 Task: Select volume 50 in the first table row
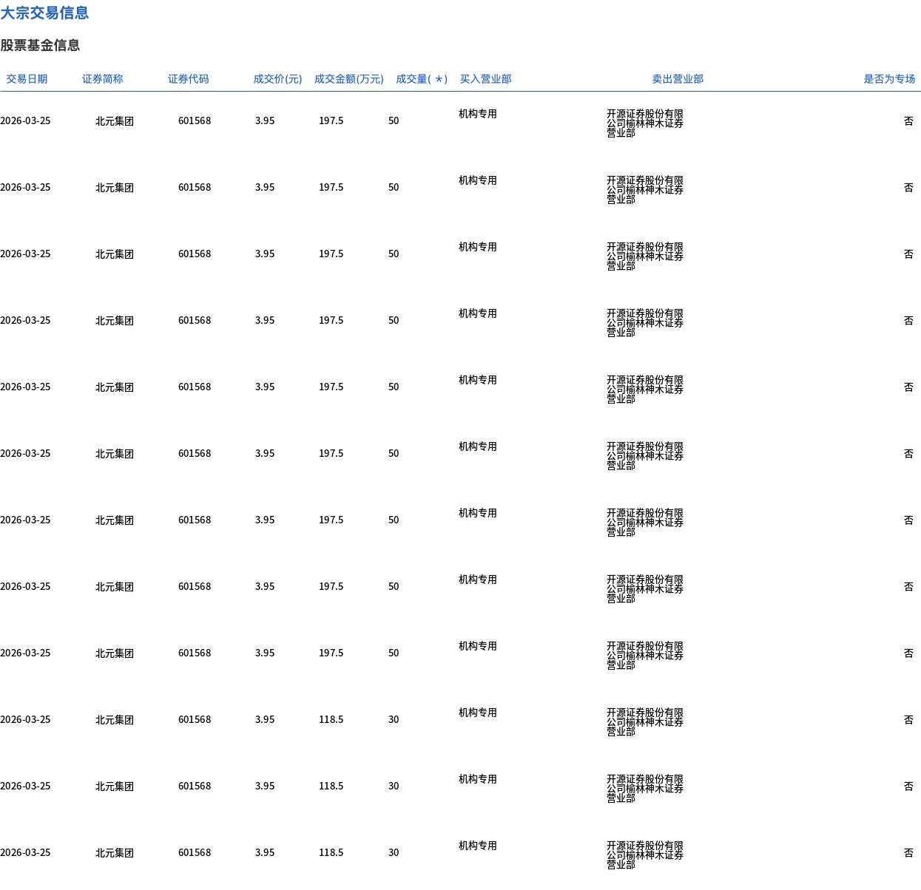click(x=394, y=120)
